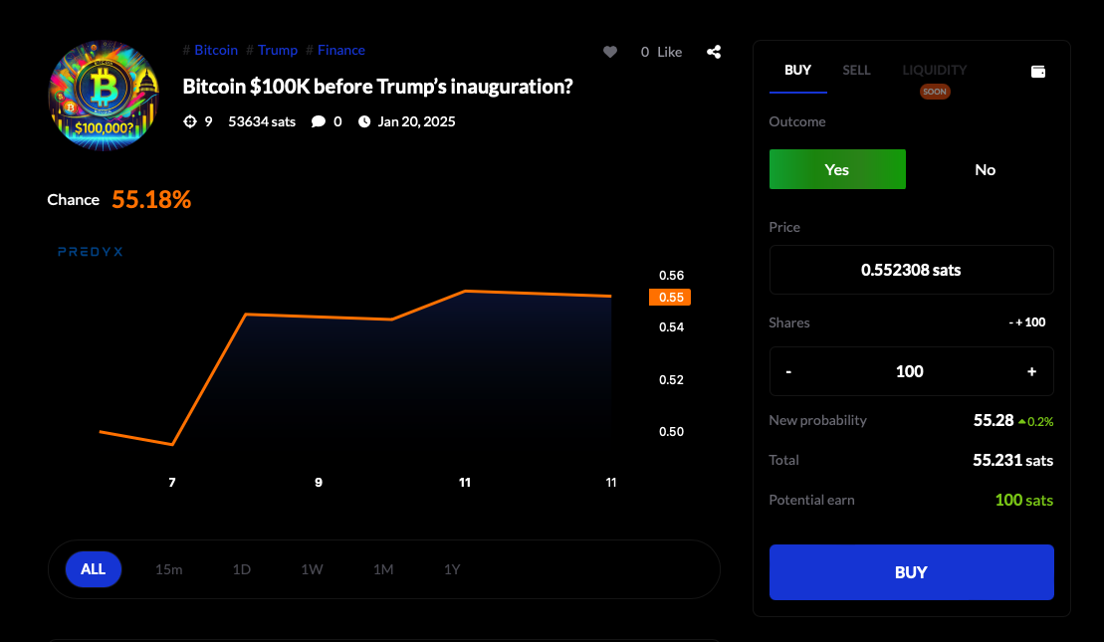
Task: Click the market title about Bitcoin $100K
Action: [x=377, y=87]
